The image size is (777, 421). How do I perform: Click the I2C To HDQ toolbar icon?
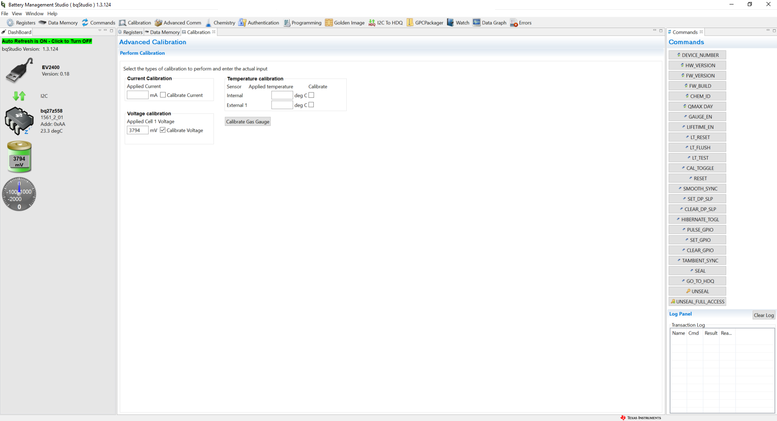(389, 23)
